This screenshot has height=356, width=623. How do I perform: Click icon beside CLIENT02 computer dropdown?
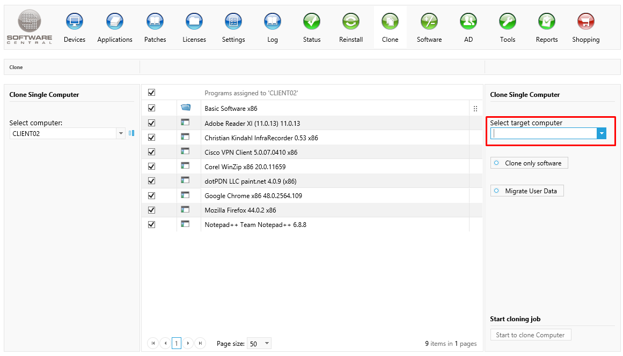[131, 133]
